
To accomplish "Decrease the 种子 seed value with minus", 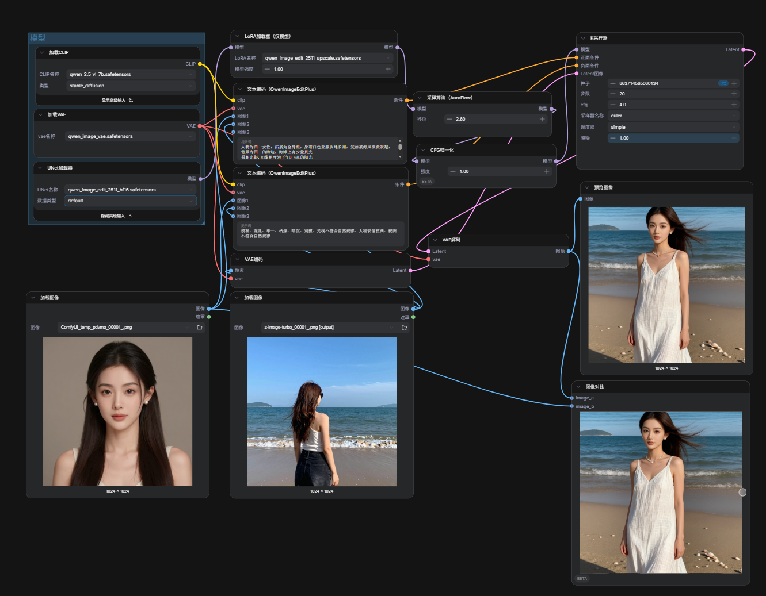I will (613, 83).
